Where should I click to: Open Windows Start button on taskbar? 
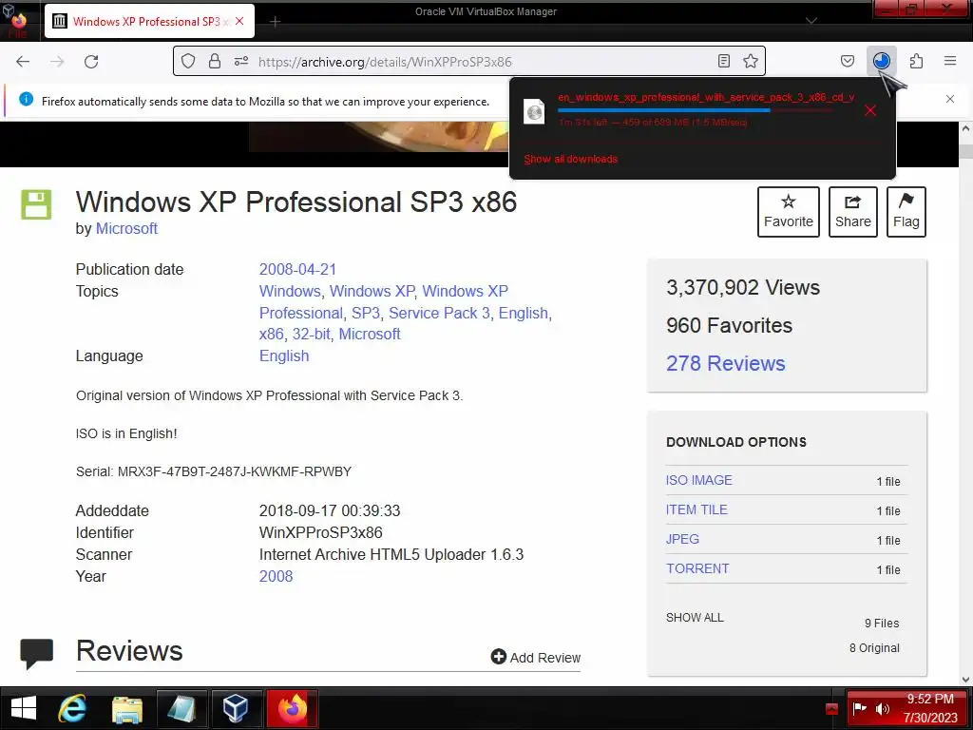[x=24, y=708]
